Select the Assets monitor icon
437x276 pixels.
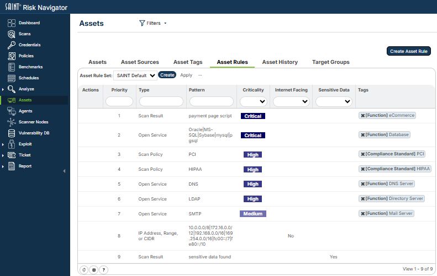coord(12,100)
